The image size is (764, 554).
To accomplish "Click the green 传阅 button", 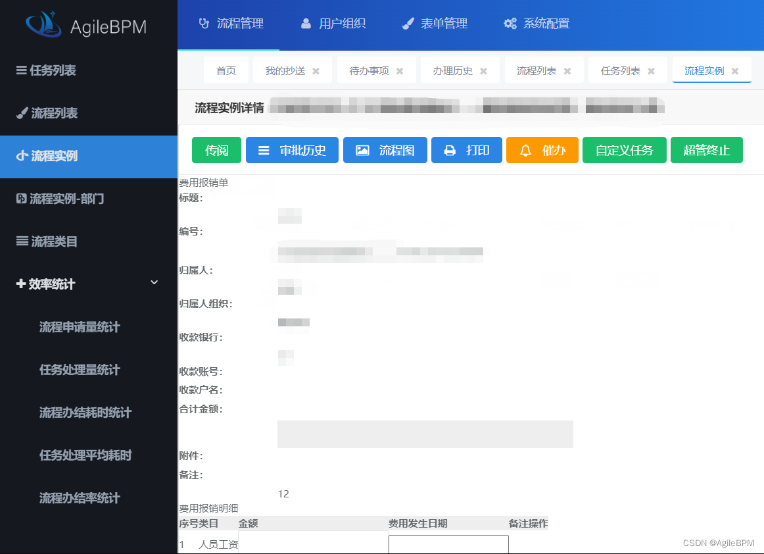I will [x=216, y=150].
